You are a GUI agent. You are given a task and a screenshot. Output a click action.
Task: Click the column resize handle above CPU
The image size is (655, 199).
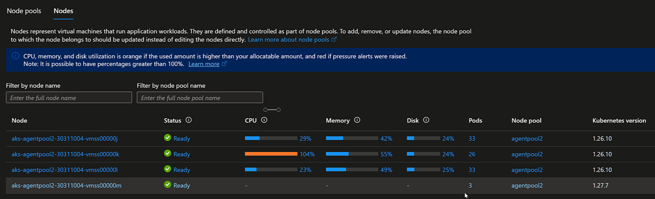[x=272, y=110]
